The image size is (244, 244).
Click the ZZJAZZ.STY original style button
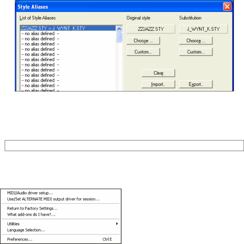pos(151,29)
